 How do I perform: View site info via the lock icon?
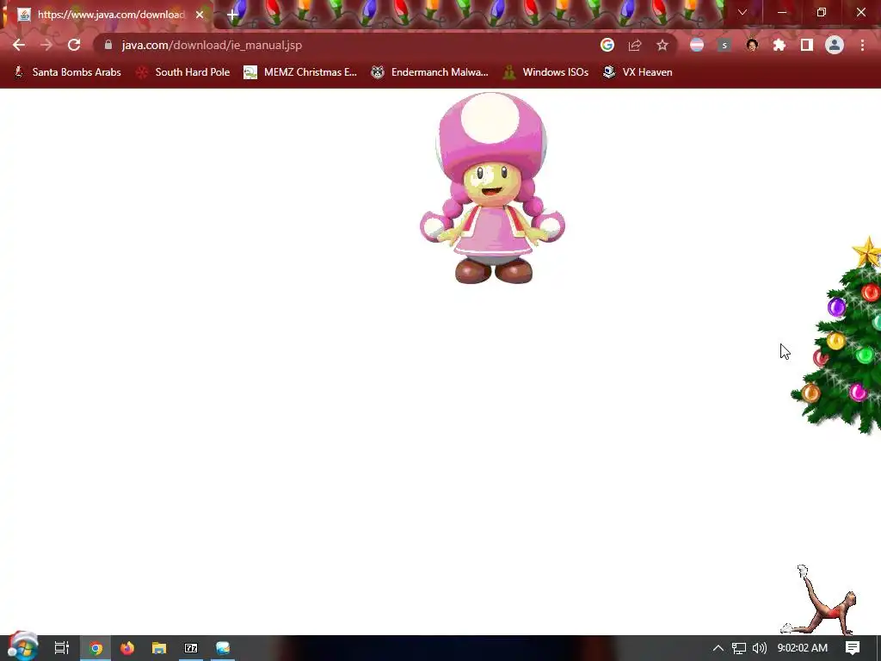point(108,45)
